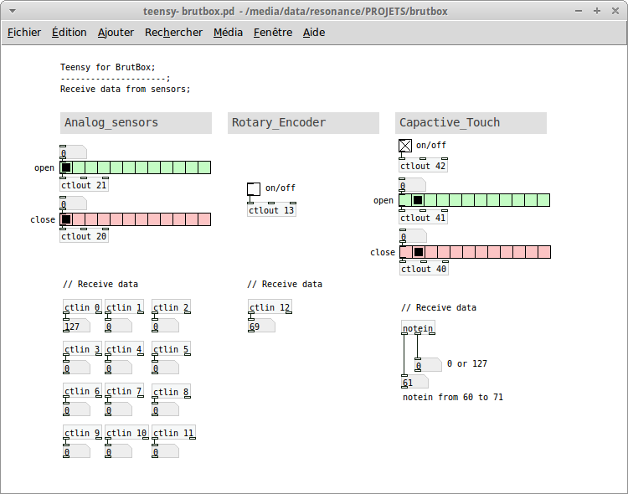Click number box showing 127 under ctlin 0
Screen dimensions: 628x494
coord(76,327)
